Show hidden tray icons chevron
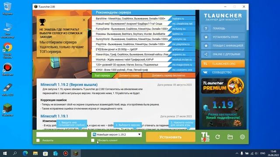The height and width of the screenshot is (157, 280). pyautogui.click(x=237, y=153)
